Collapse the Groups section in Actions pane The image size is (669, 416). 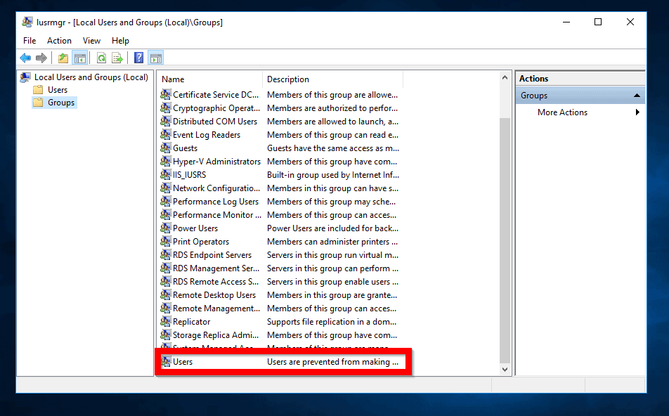637,96
